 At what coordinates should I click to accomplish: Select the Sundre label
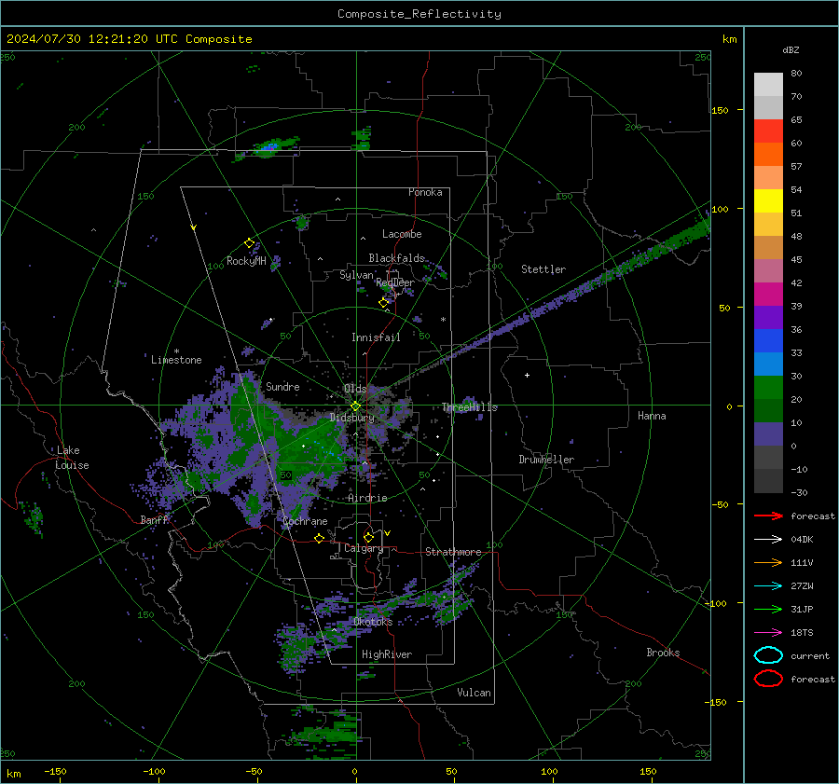pyautogui.click(x=282, y=386)
